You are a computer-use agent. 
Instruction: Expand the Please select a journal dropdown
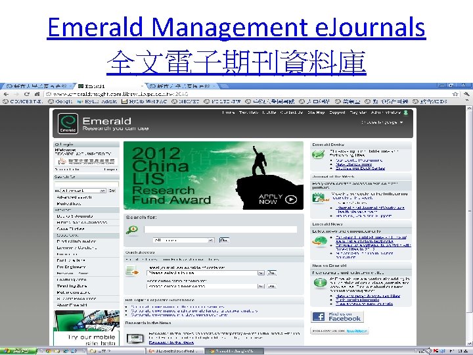tap(206, 273)
